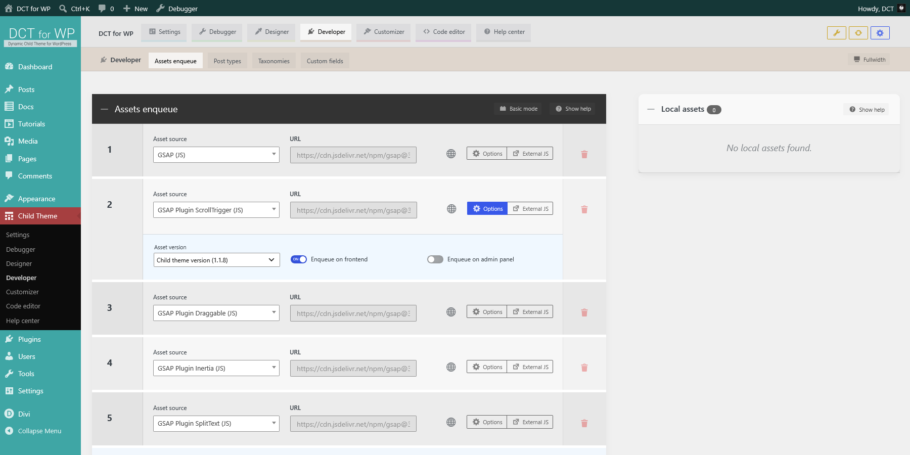910x455 pixels.
Task: Toggle Enqueue on frontend switch
Action: pos(299,259)
